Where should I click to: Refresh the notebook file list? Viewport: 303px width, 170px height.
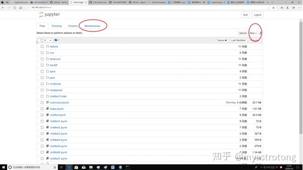pos(260,33)
